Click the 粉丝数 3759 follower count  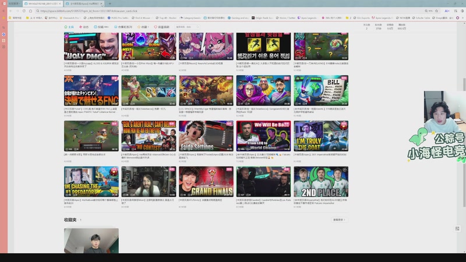point(378,27)
